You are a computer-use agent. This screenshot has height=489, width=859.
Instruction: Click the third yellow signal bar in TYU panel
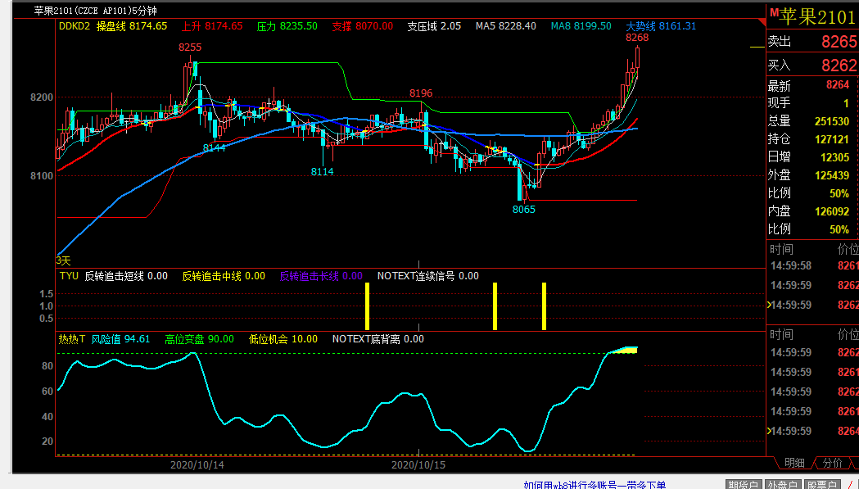[544, 306]
